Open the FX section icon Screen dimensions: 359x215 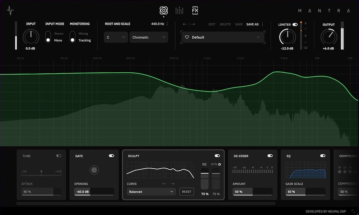[x=195, y=11]
